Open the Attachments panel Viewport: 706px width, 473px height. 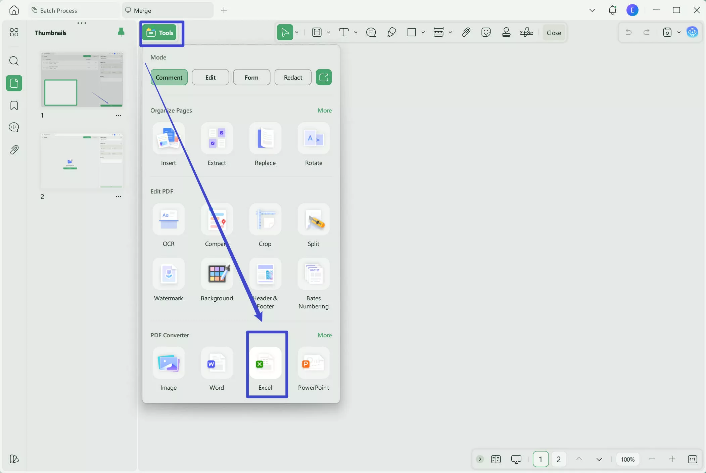point(14,150)
